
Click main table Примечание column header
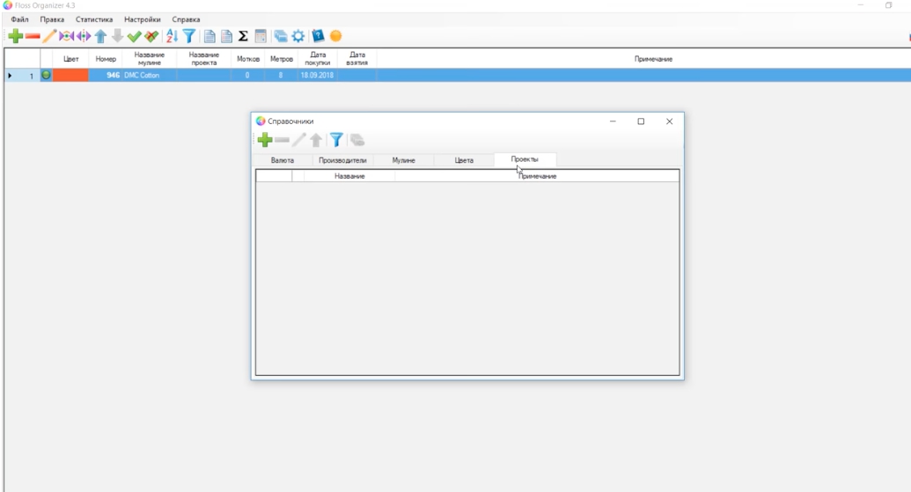pos(643,59)
